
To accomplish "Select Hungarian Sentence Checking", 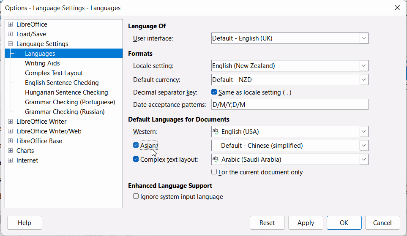I will point(66,92).
